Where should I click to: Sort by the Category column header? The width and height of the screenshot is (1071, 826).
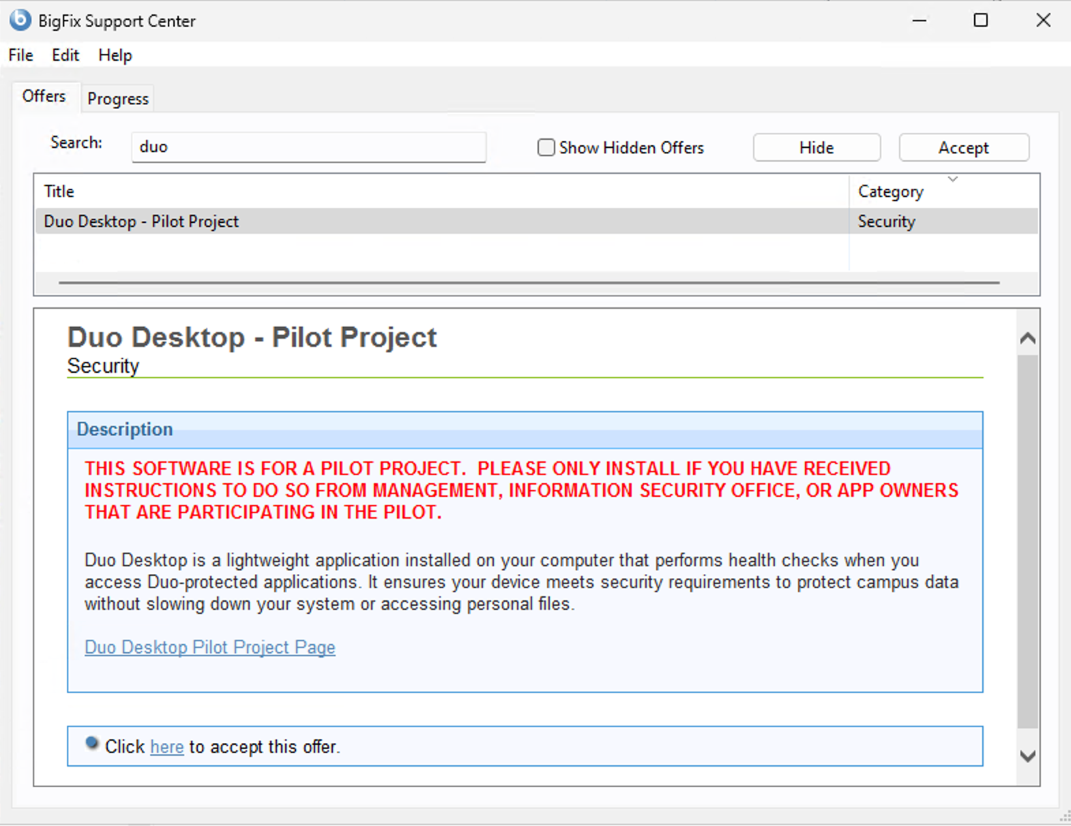pos(944,192)
